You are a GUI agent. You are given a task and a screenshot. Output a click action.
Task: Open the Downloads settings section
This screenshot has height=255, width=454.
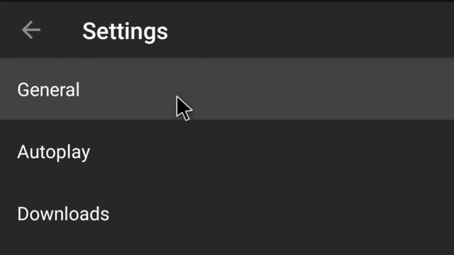coord(227,214)
